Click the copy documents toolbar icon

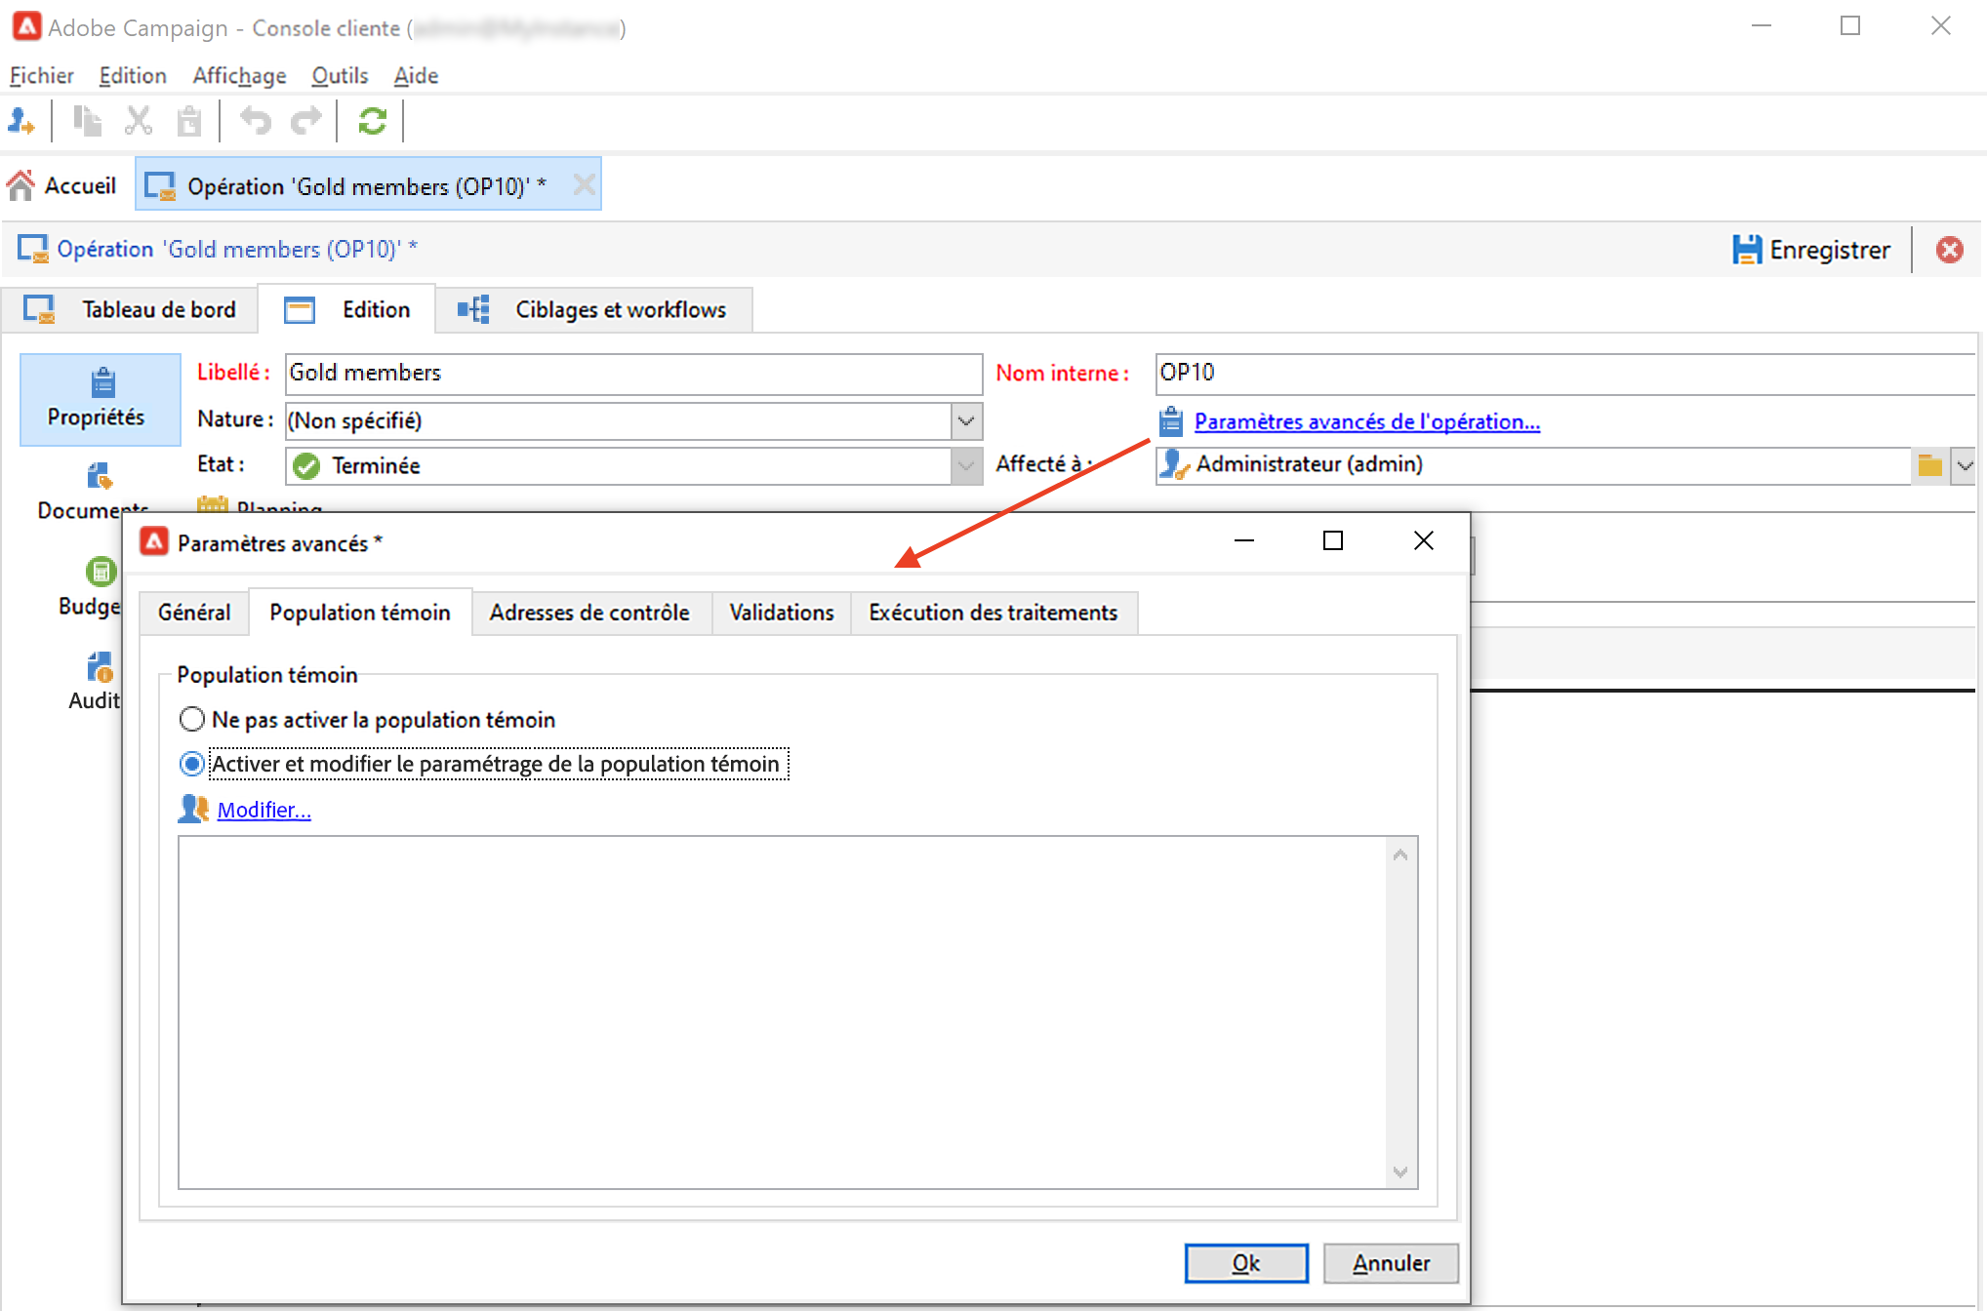tap(88, 121)
